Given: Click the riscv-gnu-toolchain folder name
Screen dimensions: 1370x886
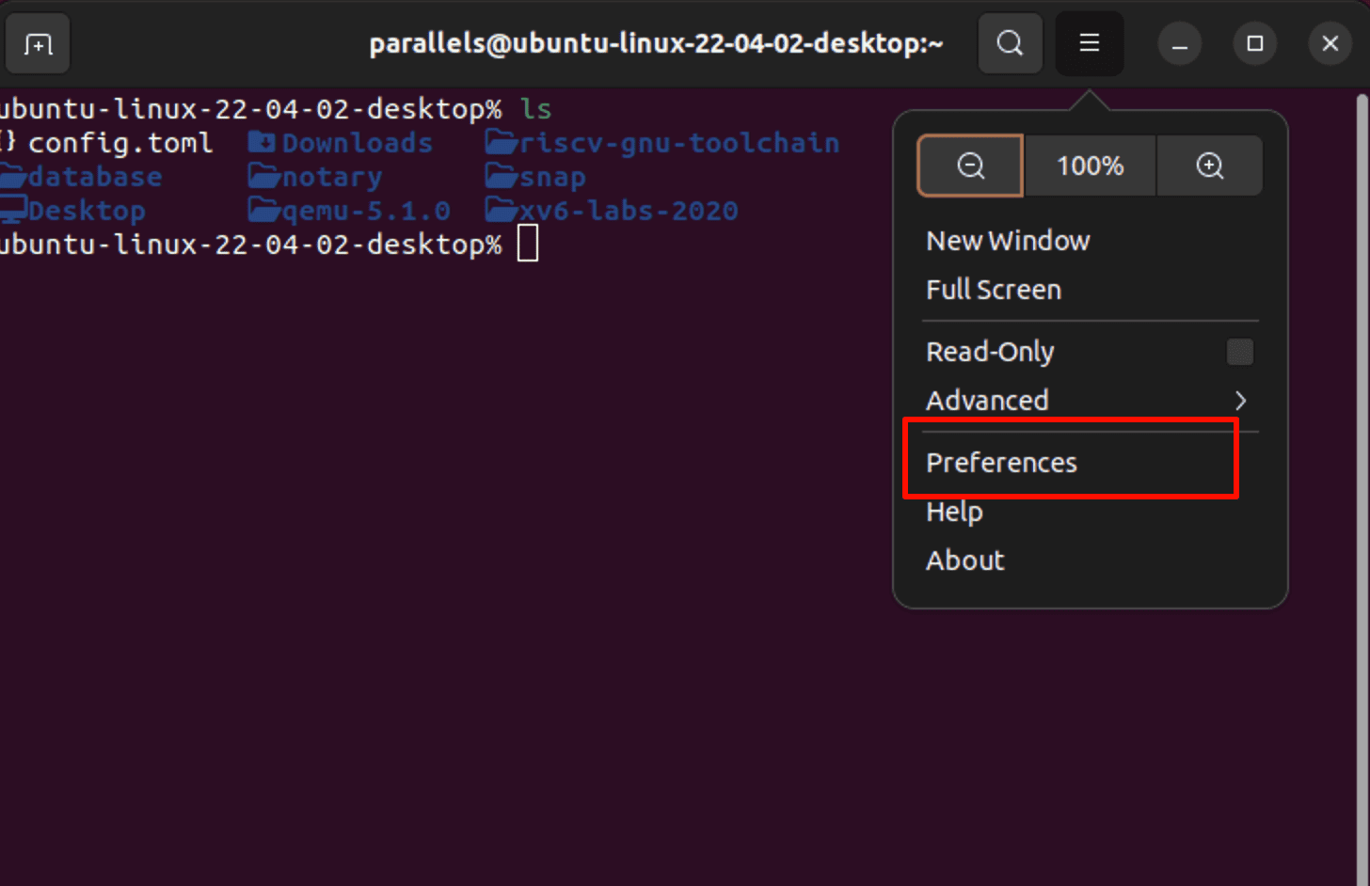Looking at the screenshot, I should pos(678,143).
